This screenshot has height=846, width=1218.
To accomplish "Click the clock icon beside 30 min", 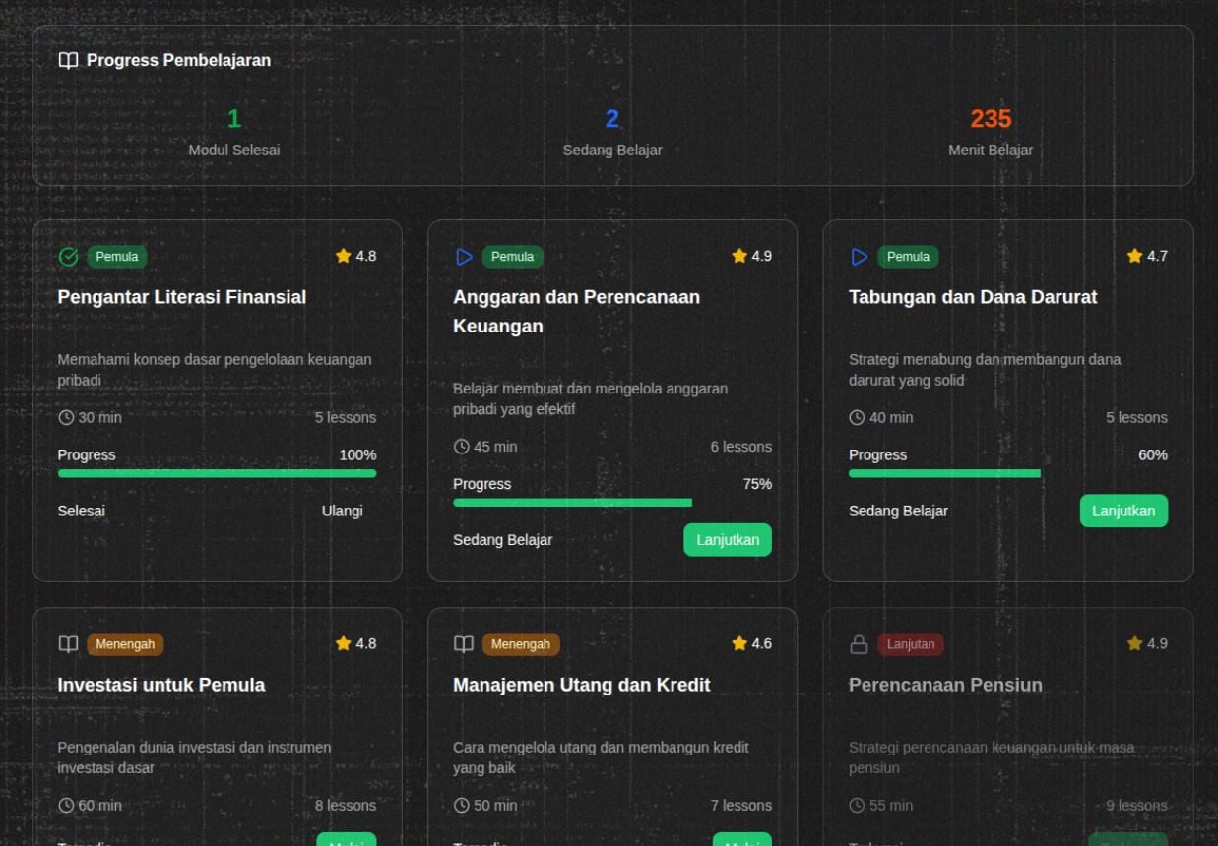I will [x=66, y=417].
